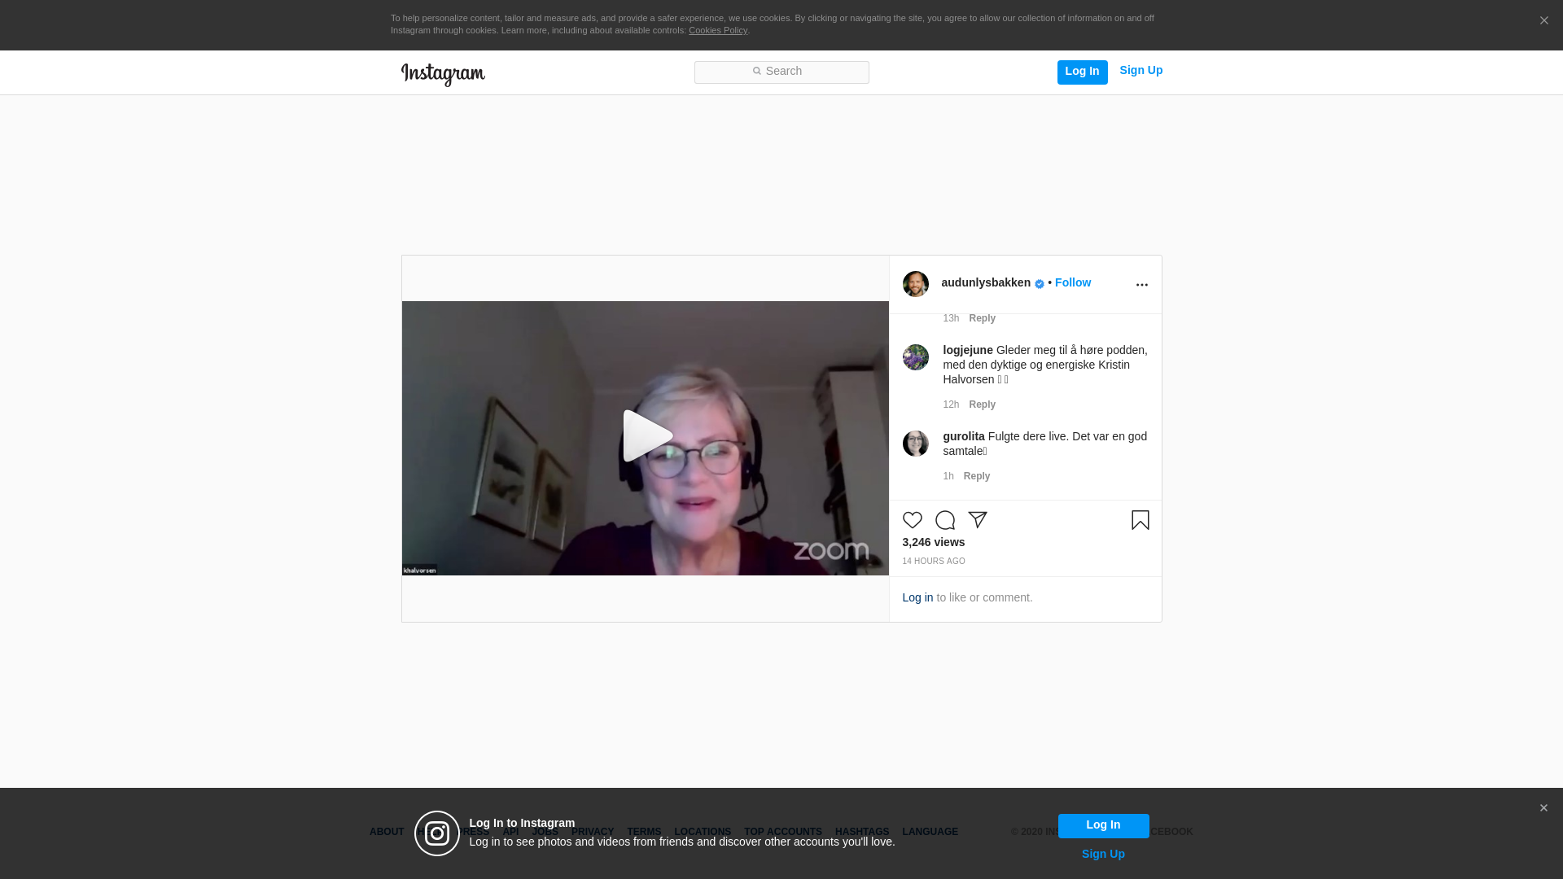Open audunlysbakken profile picture
Screen dimensions: 1563x879
(x=916, y=284)
